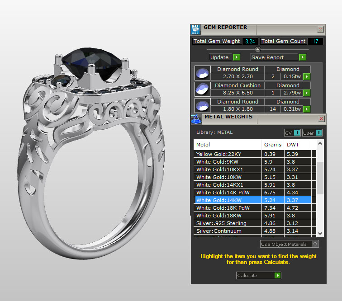Click the Gem Reporter panel icon
The width and height of the screenshot is (342, 301).
[195, 30]
